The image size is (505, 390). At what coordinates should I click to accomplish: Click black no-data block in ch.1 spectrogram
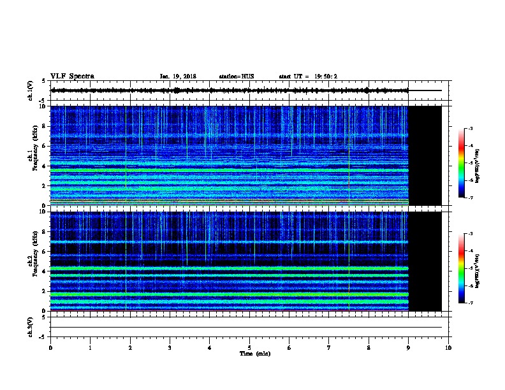coord(425,155)
